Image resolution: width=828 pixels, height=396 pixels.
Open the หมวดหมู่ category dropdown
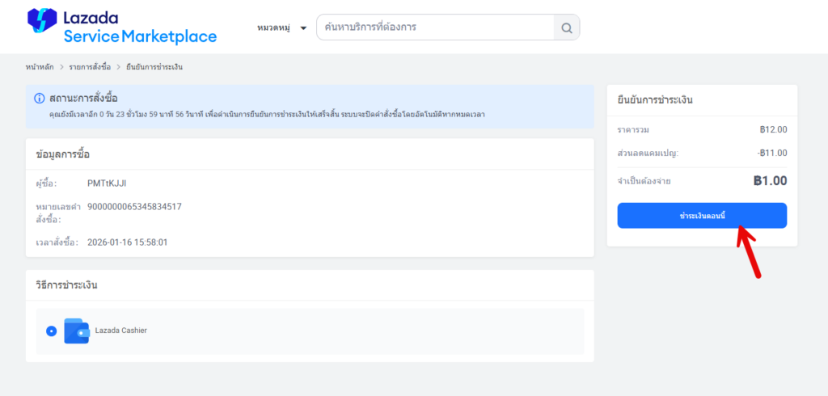pos(274,28)
